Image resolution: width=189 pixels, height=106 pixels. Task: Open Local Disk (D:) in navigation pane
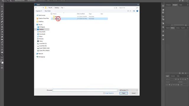43,46
